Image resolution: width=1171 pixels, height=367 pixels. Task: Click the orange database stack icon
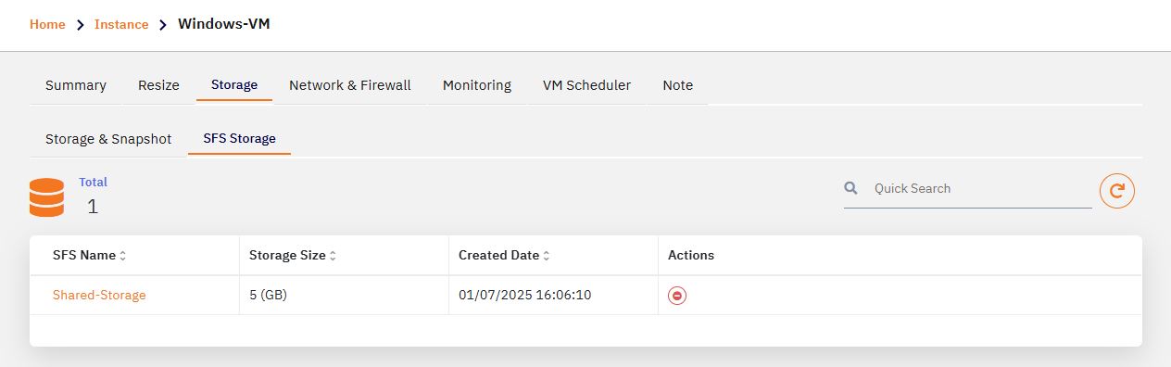(46, 197)
